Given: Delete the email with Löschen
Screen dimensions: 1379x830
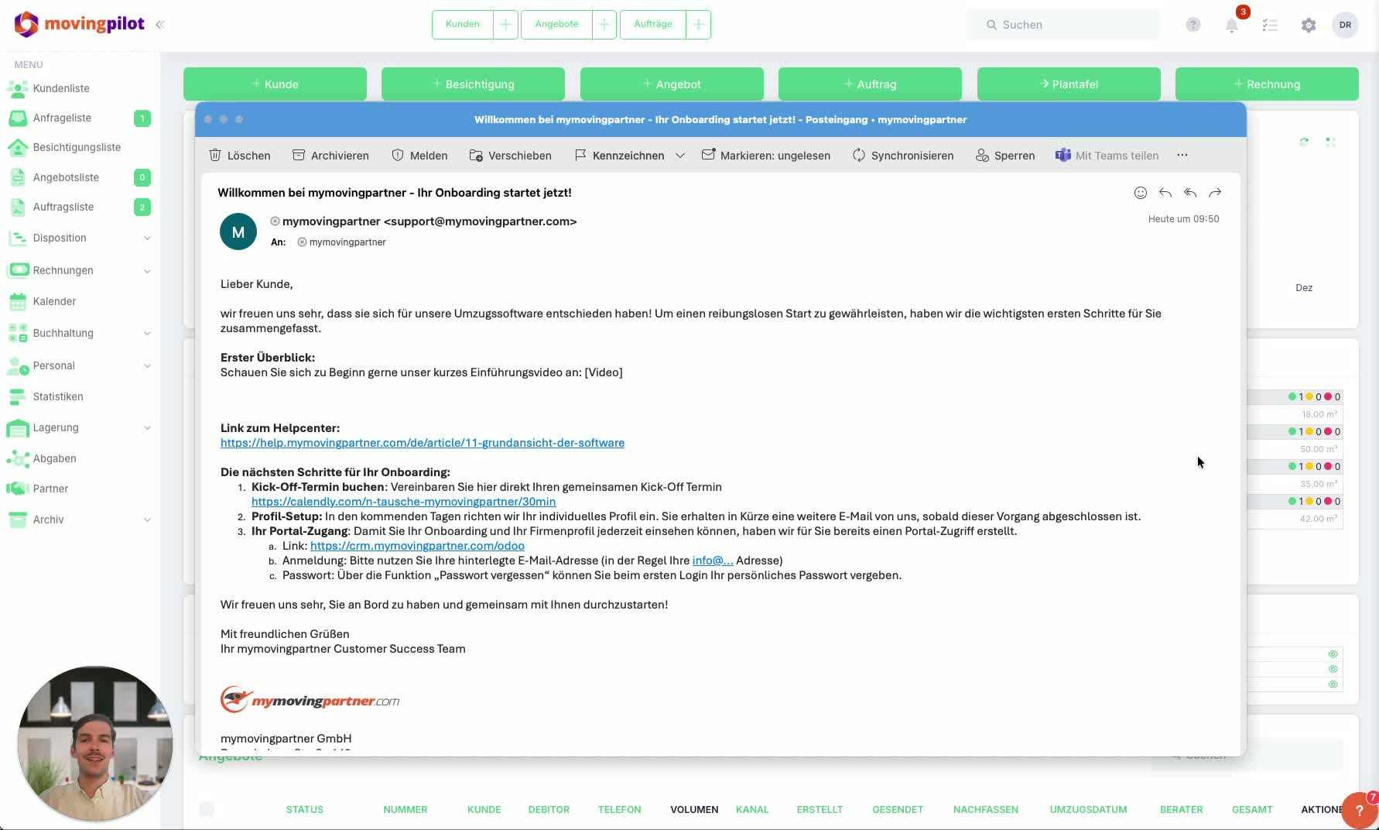Looking at the screenshot, I should pos(240,156).
